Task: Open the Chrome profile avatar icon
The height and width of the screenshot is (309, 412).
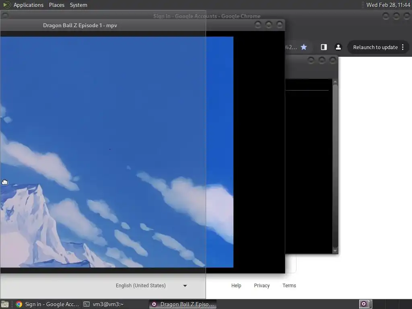Action: click(x=338, y=47)
